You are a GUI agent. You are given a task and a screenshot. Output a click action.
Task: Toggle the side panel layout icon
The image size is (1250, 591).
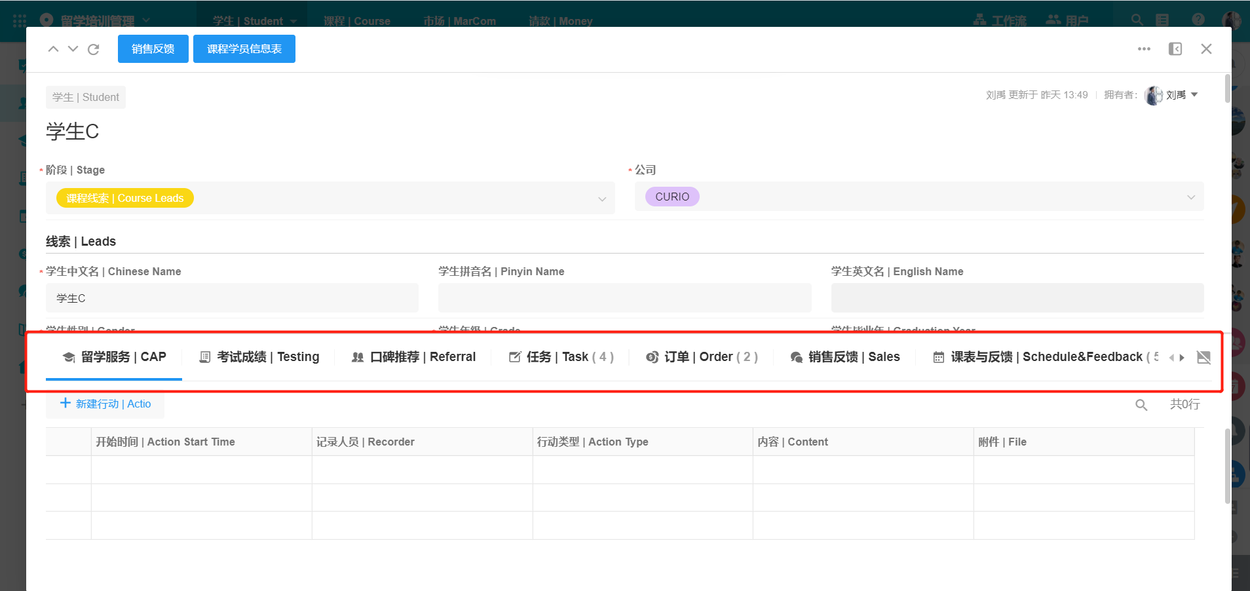coord(1175,49)
